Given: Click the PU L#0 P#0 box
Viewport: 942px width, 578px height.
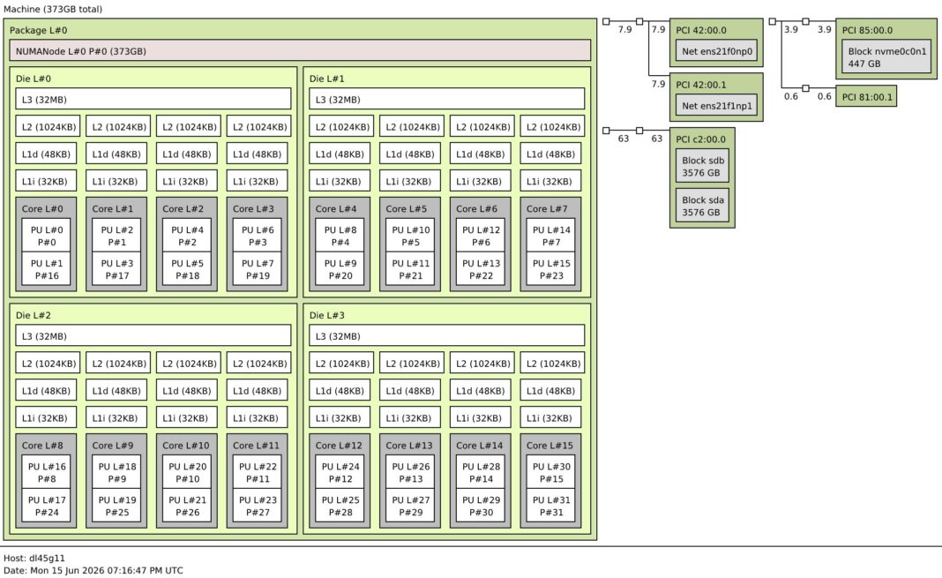Looking at the screenshot, I should 46,236.
